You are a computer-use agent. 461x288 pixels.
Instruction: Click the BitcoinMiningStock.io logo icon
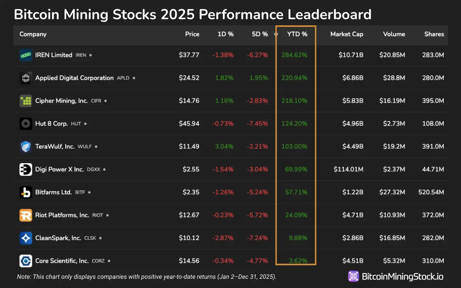click(353, 276)
